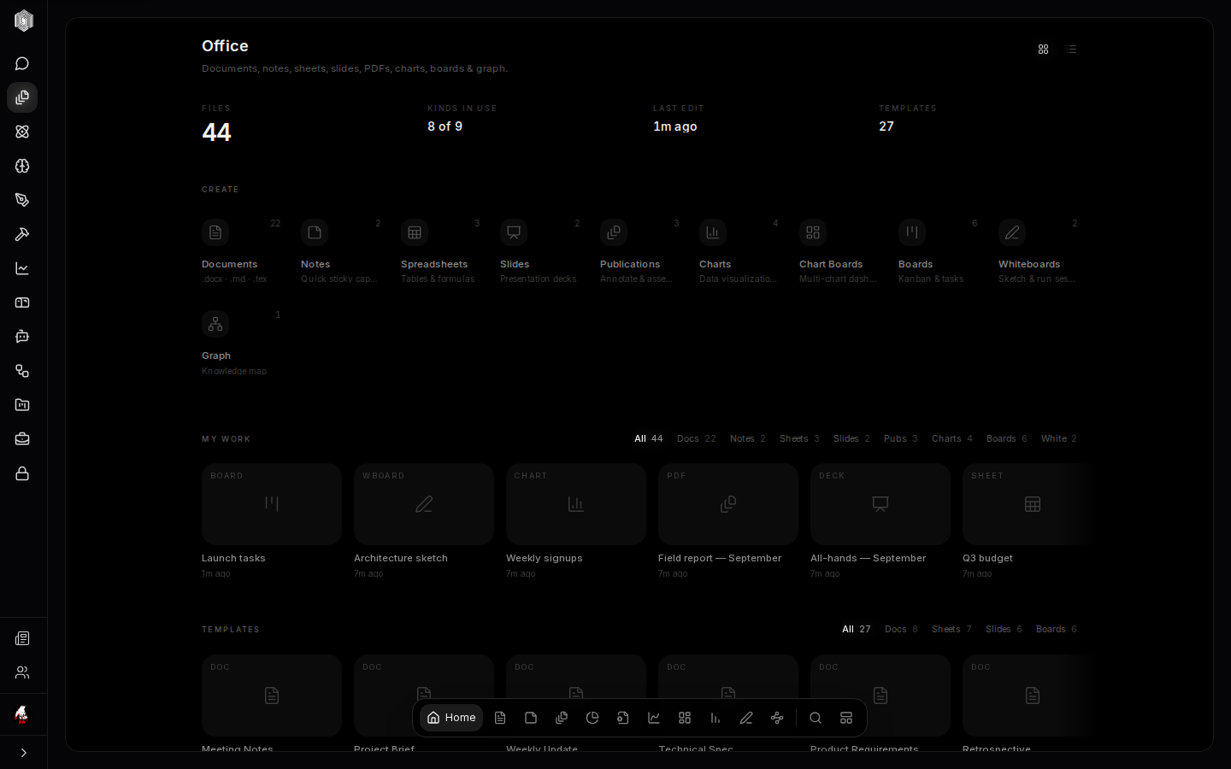
Task: Create a new Whiteboards sketch
Action: 1038,251
